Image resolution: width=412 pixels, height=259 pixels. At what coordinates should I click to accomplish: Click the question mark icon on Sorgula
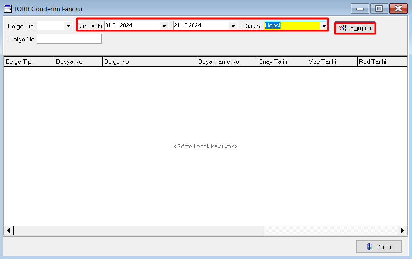click(342, 28)
